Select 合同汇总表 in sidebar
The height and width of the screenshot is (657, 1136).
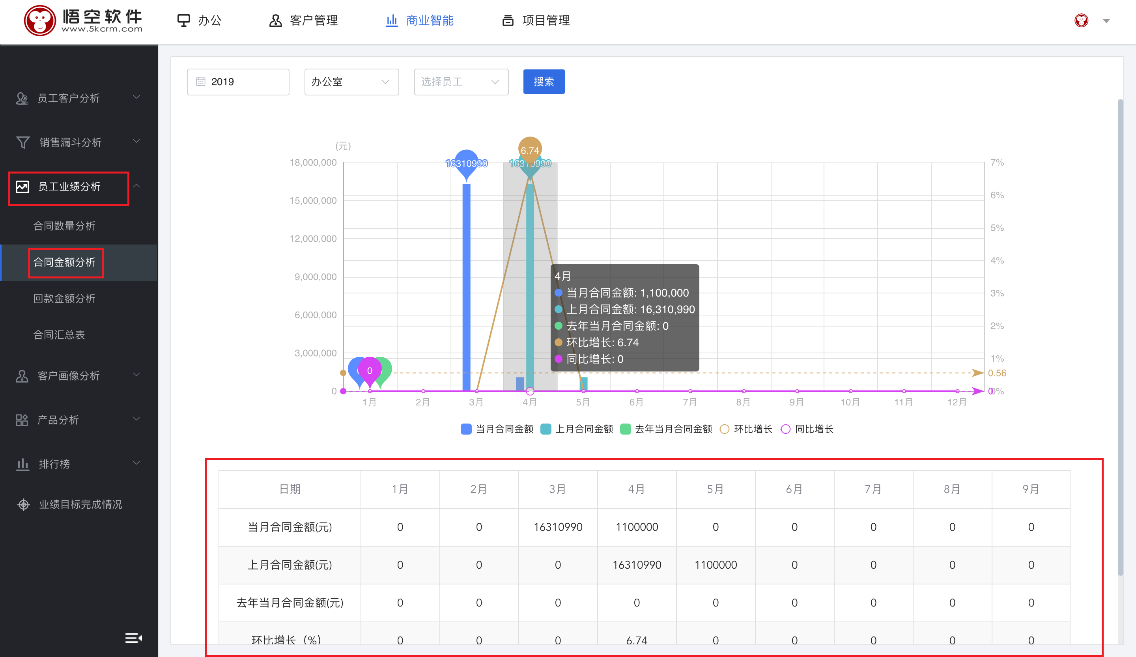59,335
